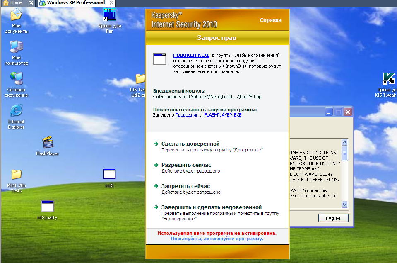Click the Внедряемый модуль file path text
This screenshot has width=397, height=263.
click(x=207, y=97)
